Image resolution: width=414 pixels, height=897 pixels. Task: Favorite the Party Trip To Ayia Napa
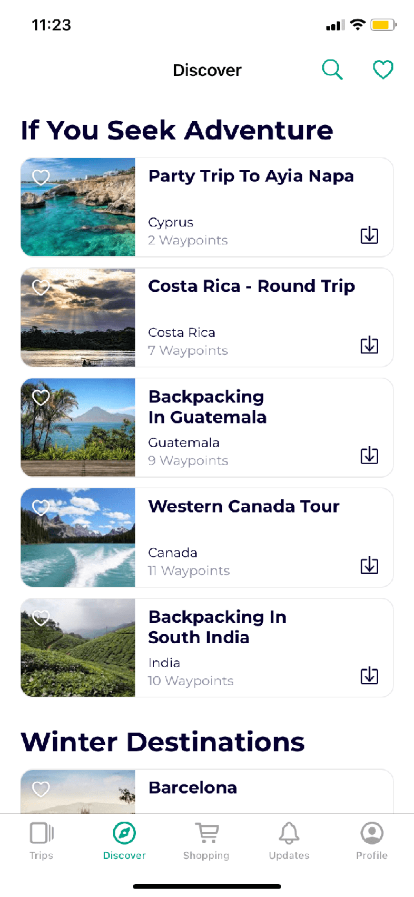[41, 177]
